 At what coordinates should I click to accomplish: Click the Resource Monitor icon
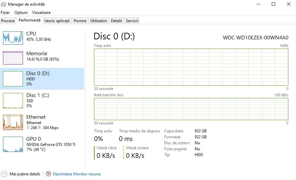(x=49, y=174)
